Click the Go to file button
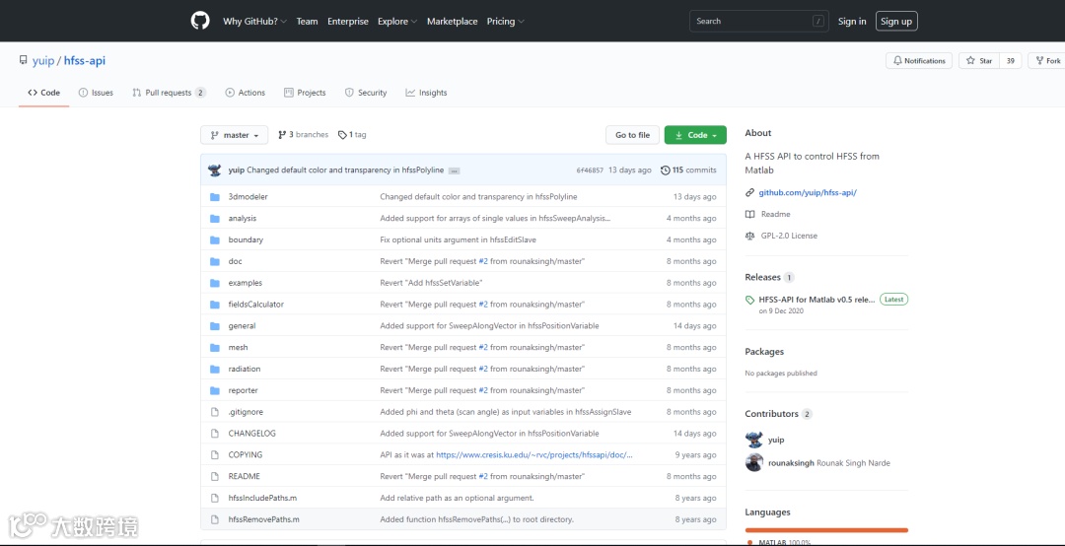The height and width of the screenshot is (546, 1065). click(632, 135)
